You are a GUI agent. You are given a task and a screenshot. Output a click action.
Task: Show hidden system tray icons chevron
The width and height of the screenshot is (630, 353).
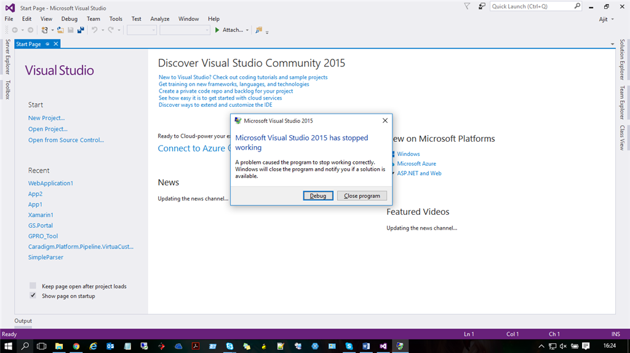point(541,346)
